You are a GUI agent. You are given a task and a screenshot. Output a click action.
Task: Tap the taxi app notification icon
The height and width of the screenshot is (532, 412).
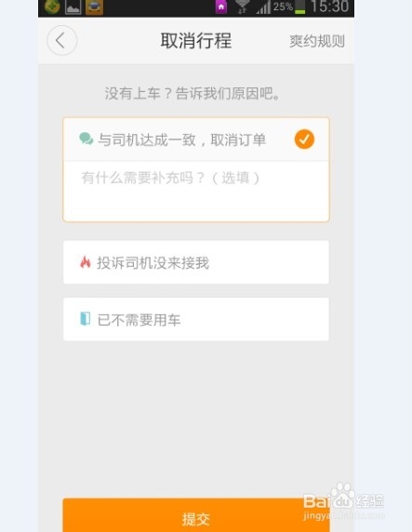94,7
